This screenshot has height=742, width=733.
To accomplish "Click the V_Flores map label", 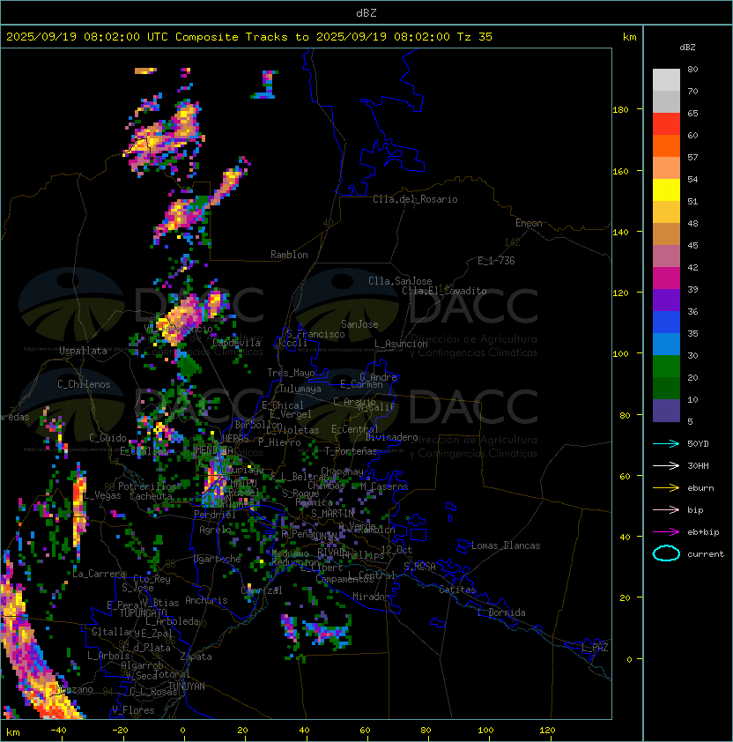I will click(x=133, y=711).
